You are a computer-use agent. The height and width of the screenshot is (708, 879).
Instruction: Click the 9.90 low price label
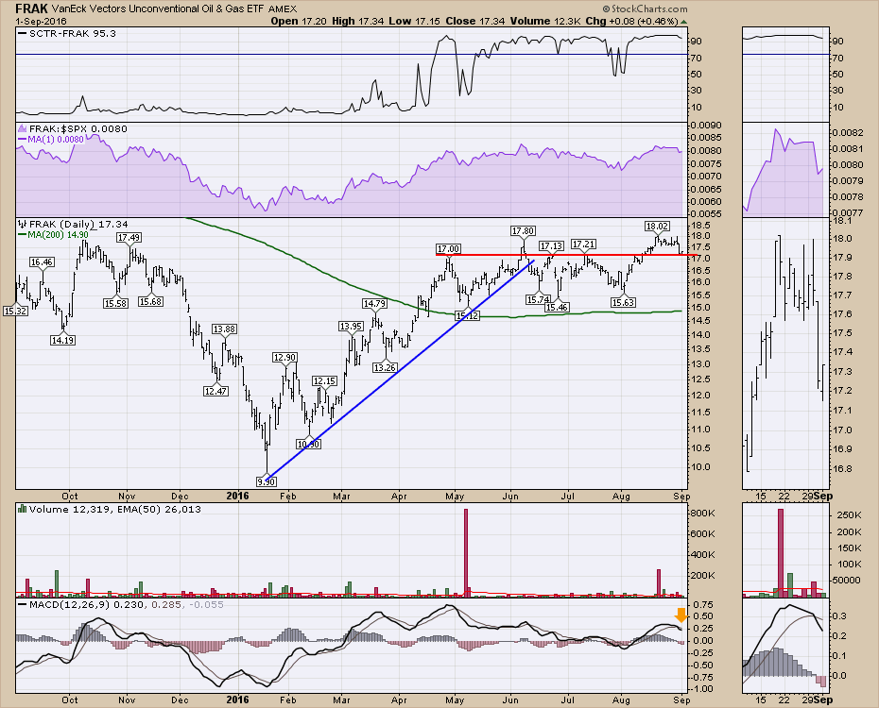(x=266, y=481)
